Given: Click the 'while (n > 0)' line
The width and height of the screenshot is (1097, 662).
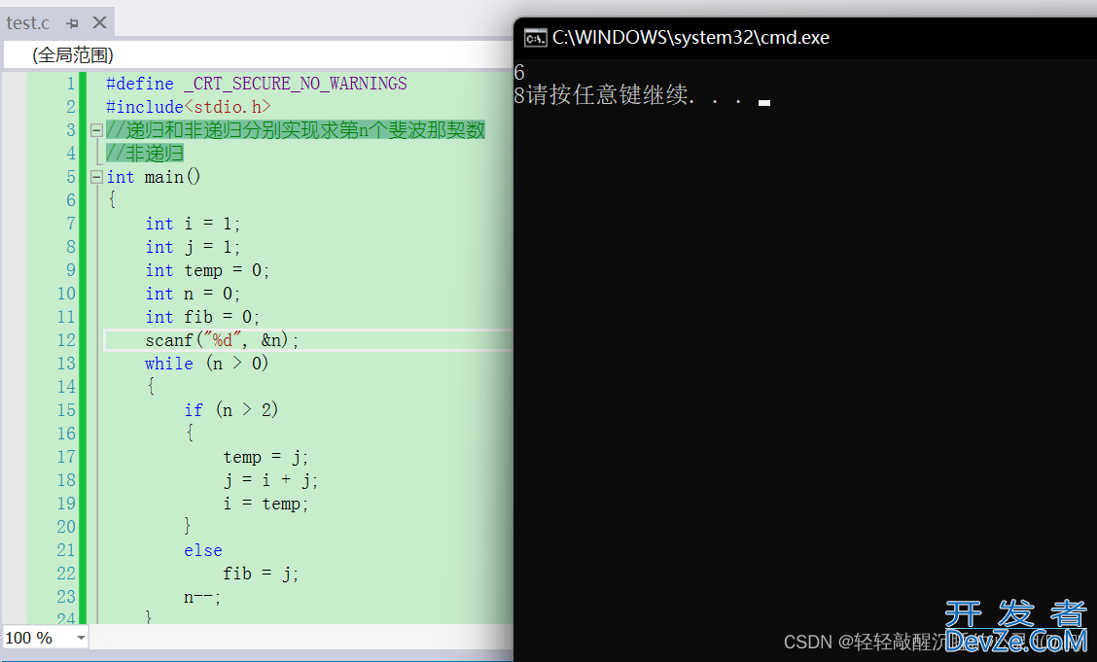Looking at the screenshot, I should (206, 364).
